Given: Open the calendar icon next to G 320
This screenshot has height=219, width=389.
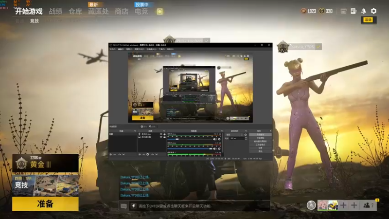Looking at the screenshot, I should pos(343,11).
